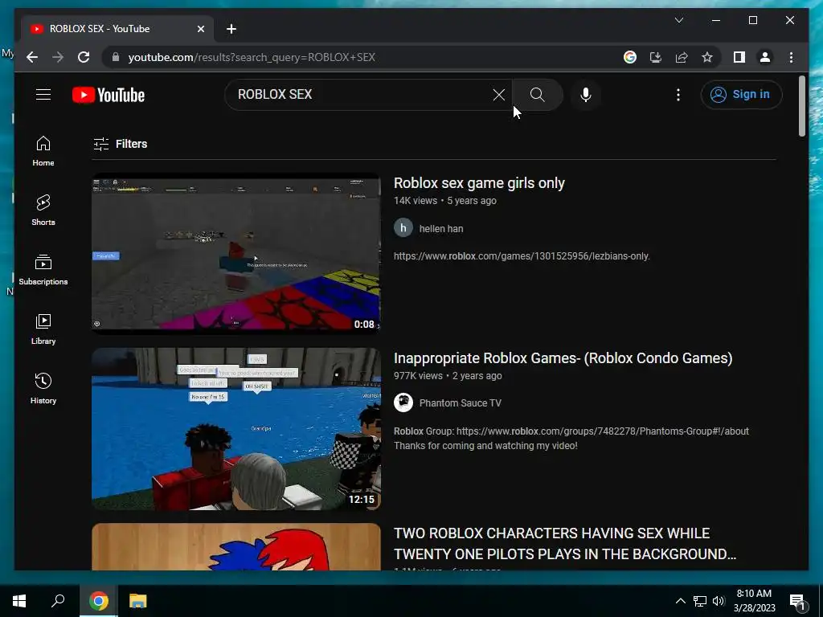This screenshot has width=823, height=617.
Task: Click Chrome in the taskbar
Action: pos(98,601)
